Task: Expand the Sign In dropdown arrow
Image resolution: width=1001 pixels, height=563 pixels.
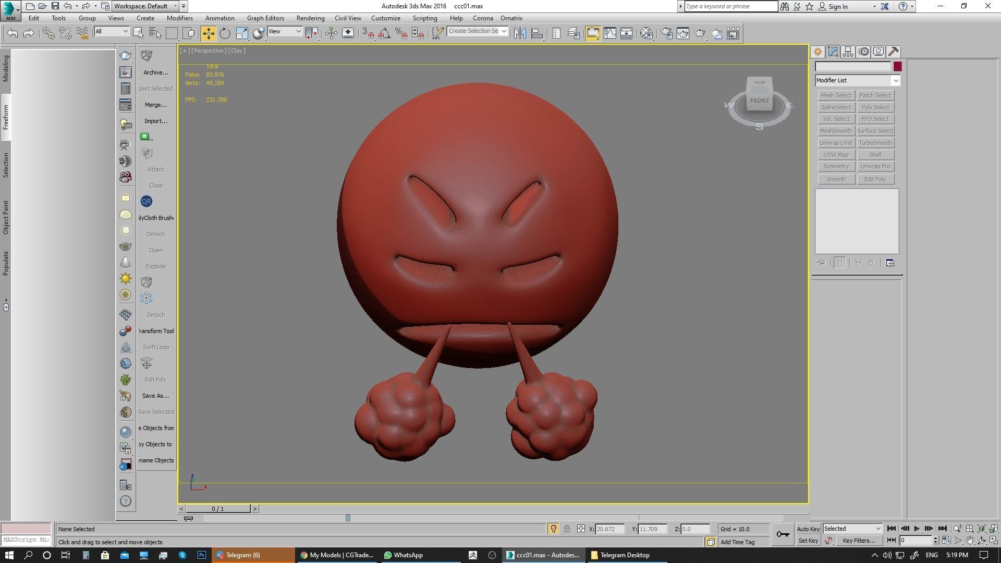Action: coord(874,6)
